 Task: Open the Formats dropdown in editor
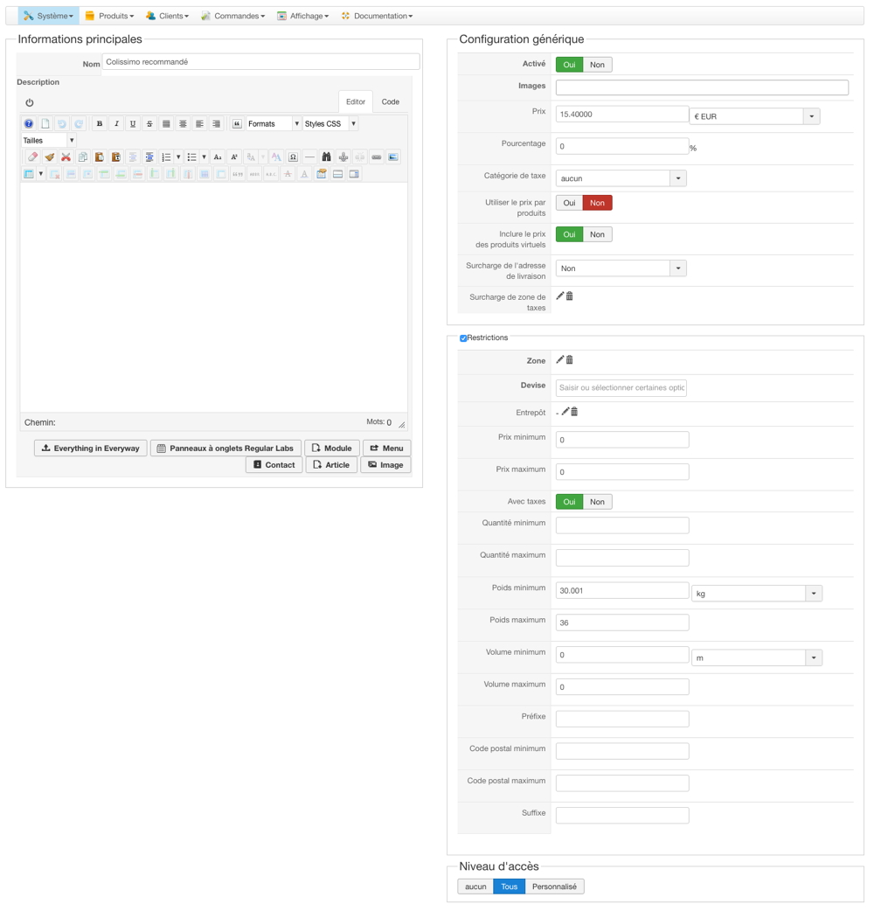274,123
